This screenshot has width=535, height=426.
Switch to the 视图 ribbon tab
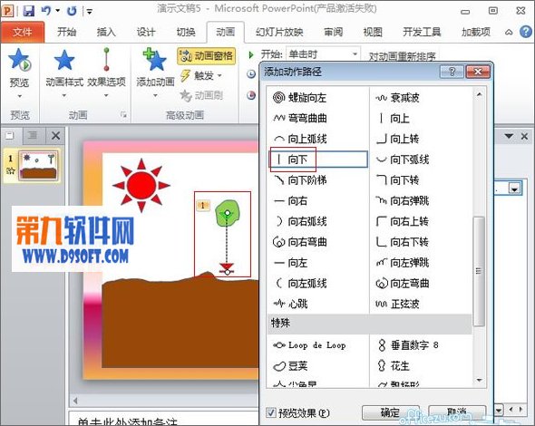373,32
